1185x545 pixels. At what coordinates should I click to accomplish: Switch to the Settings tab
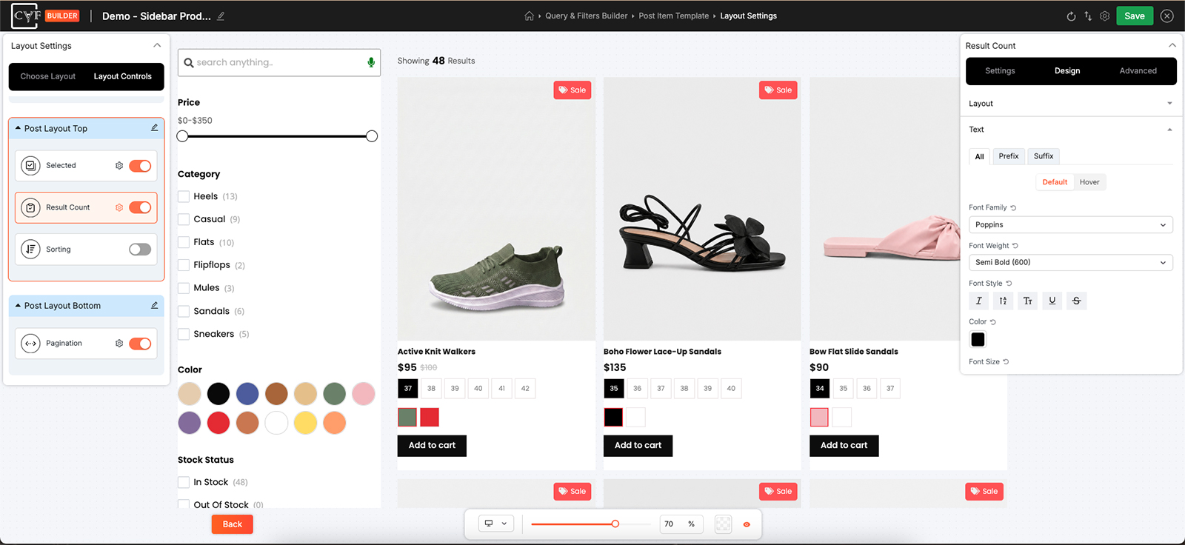point(1000,71)
